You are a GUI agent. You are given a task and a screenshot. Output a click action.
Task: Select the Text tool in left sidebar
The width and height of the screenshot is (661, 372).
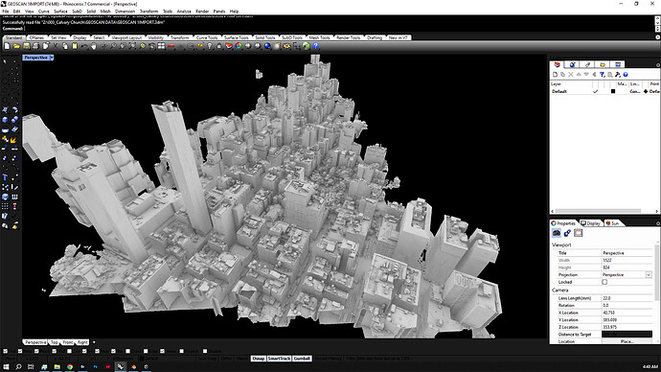tap(5, 177)
